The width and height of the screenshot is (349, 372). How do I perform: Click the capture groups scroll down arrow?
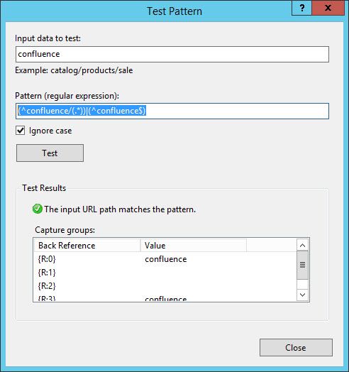[302, 295]
